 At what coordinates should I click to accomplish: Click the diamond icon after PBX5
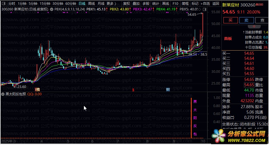(199, 9)
